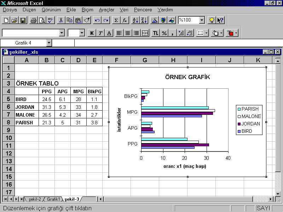Open the Dosya menu
Image resolution: width=283 pixels, height=212 pixels.
click(10, 10)
